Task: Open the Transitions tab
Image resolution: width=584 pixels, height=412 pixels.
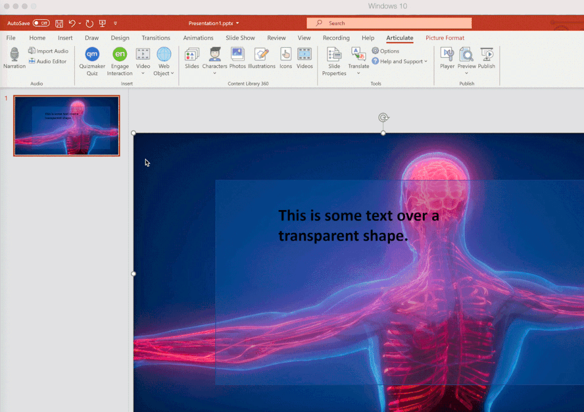Action: pos(156,38)
